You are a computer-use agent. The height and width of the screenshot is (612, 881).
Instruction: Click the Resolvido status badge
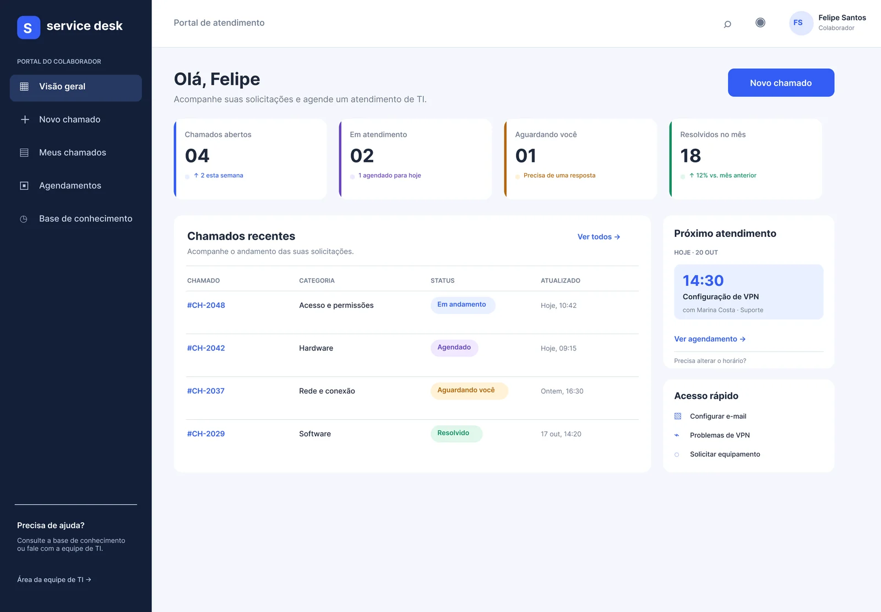(x=456, y=434)
